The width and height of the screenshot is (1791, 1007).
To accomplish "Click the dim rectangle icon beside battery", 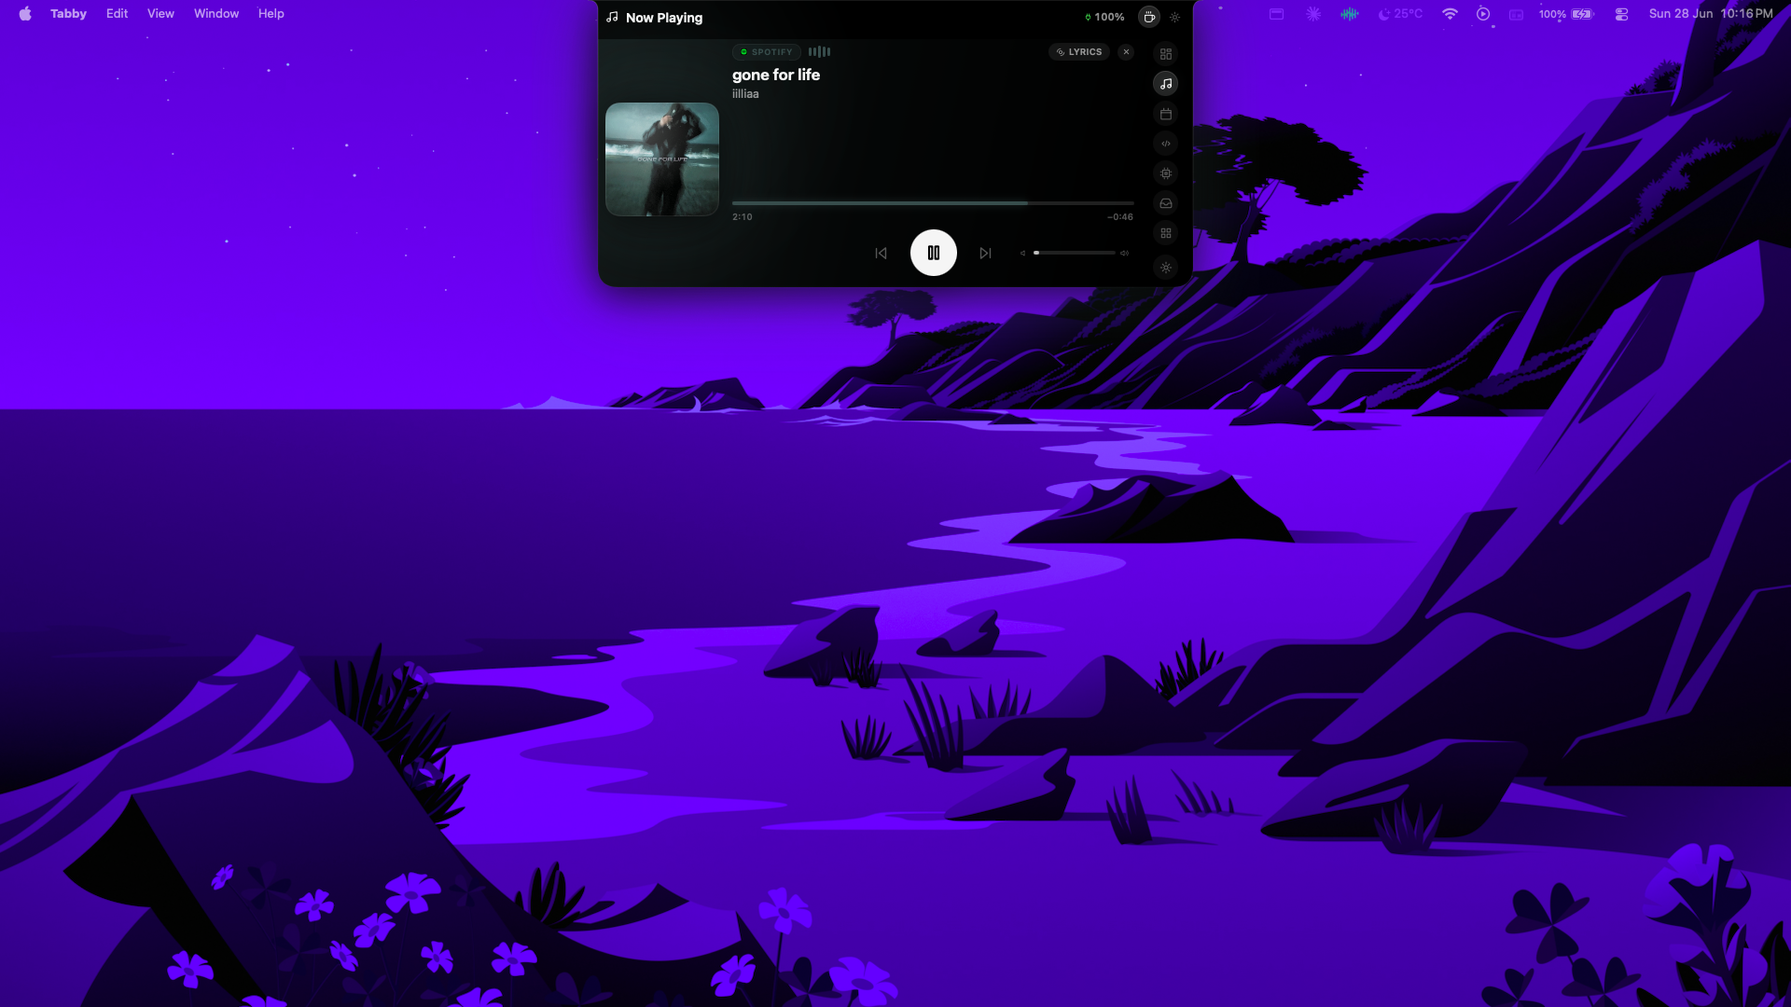I will click(1517, 15).
